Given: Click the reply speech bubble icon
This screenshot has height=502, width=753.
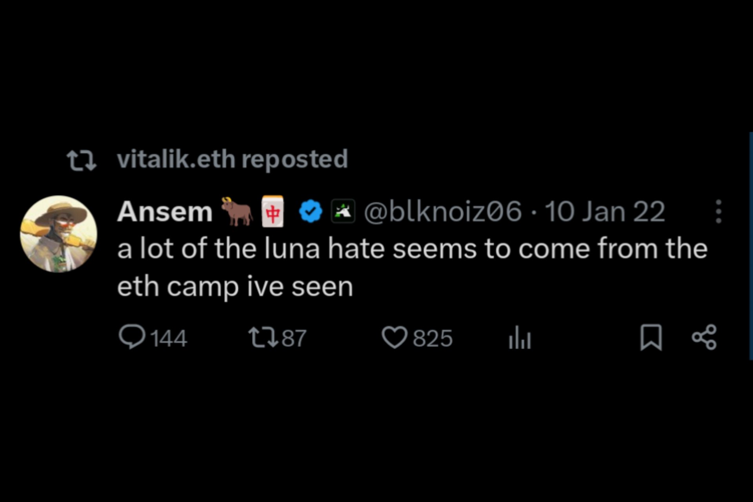Looking at the screenshot, I should (132, 337).
